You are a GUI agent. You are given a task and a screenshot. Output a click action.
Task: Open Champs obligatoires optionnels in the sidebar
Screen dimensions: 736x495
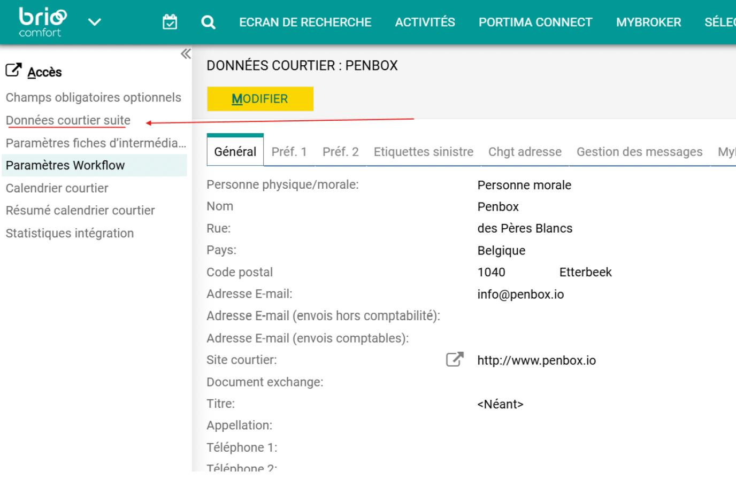tap(94, 97)
